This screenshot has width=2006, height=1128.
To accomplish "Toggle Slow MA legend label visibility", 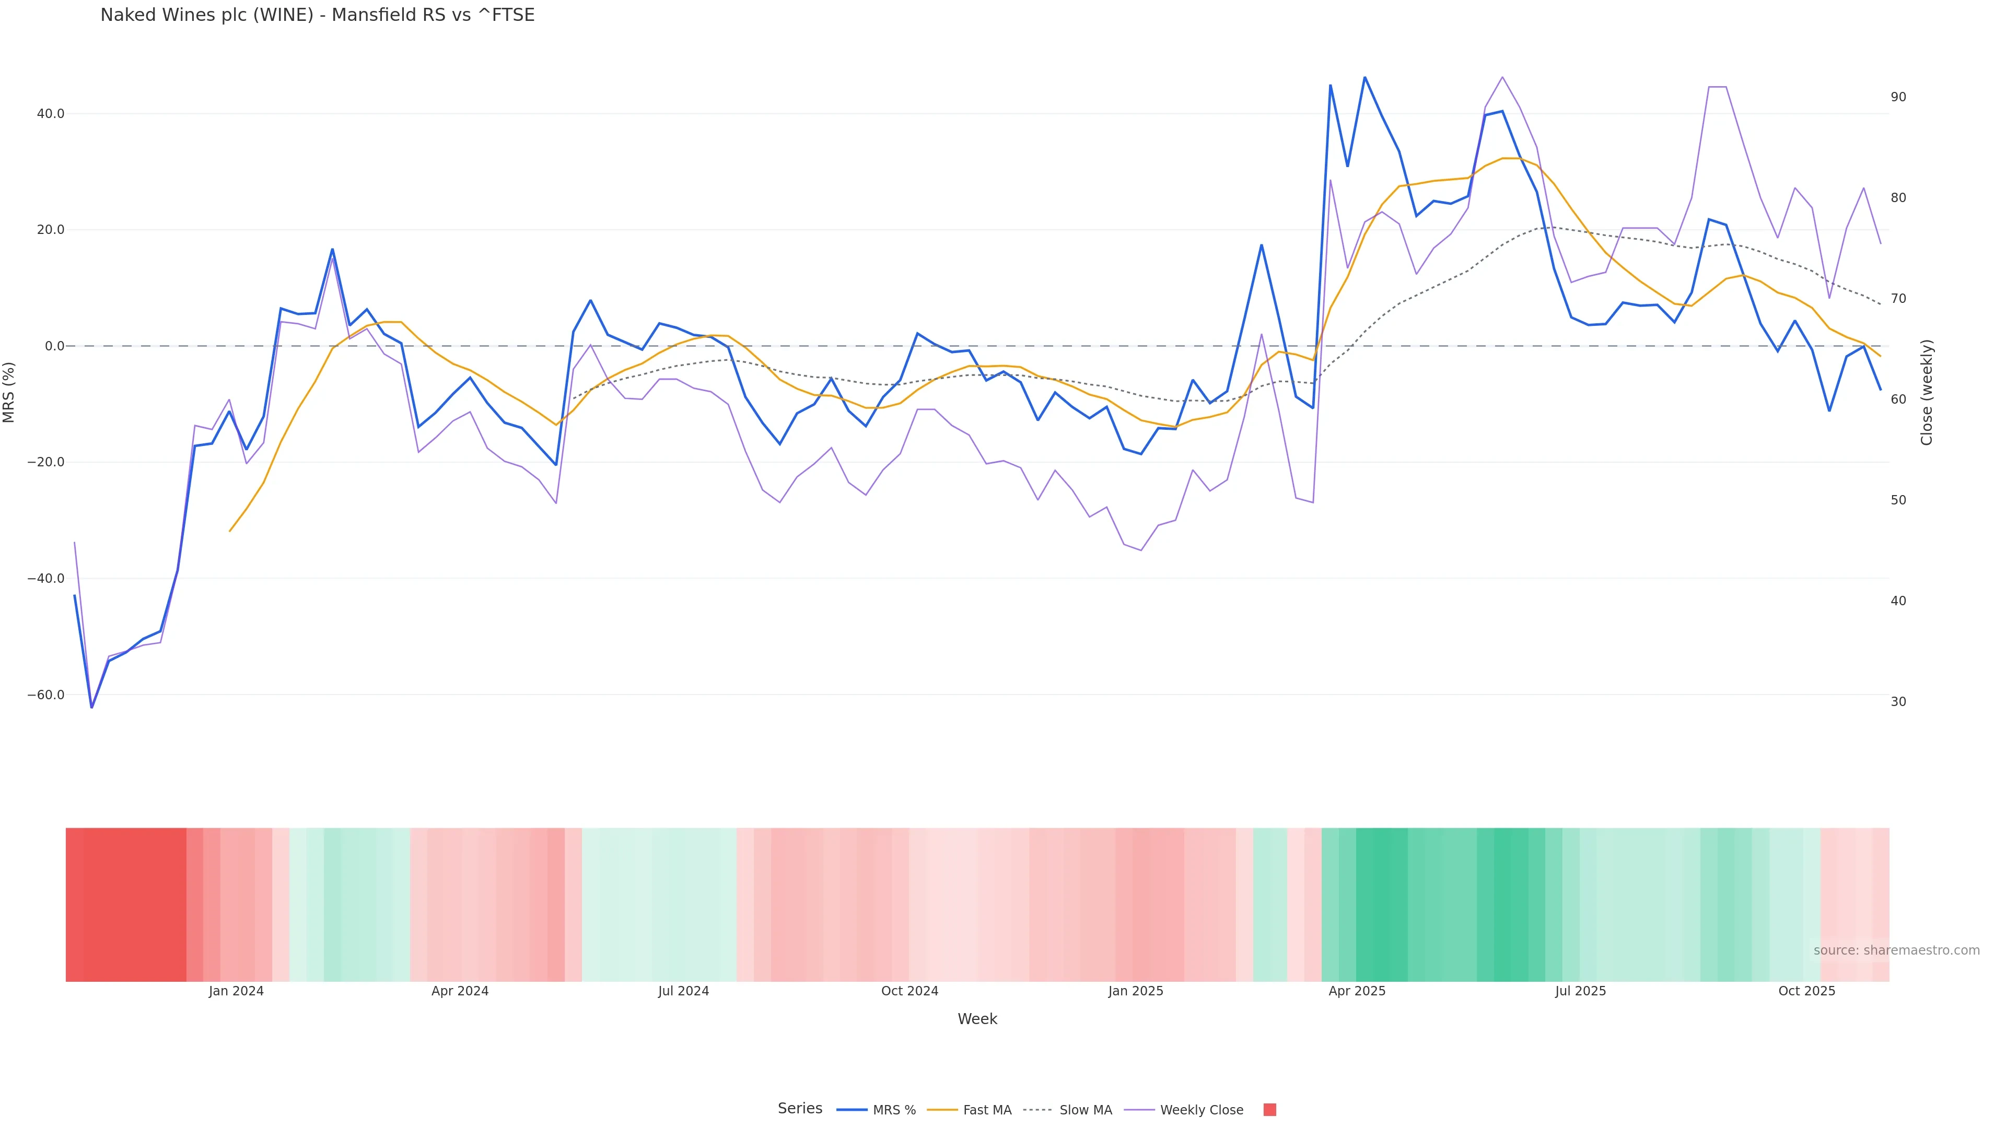I will pyautogui.click(x=1085, y=1110).
